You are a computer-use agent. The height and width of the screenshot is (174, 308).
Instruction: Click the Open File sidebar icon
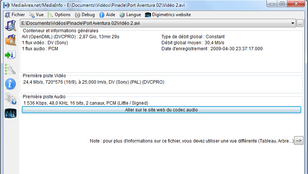10,26
